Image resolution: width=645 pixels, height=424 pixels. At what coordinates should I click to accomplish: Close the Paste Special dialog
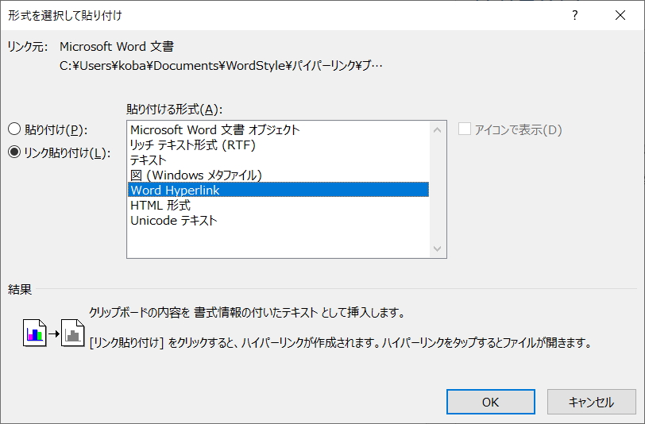click(620, 15)
